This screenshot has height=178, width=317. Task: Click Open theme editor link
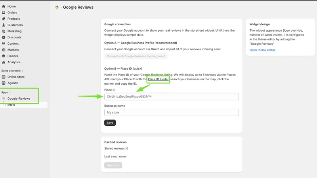[x=262, y=50]
